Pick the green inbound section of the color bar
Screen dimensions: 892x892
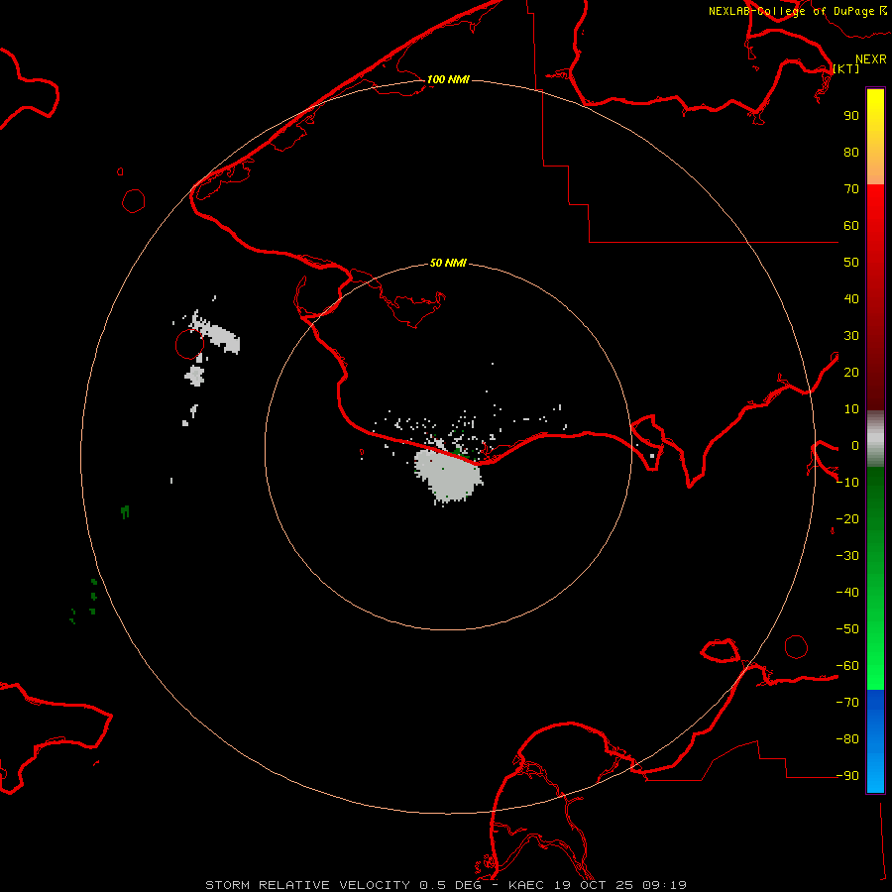pos(875,579)
